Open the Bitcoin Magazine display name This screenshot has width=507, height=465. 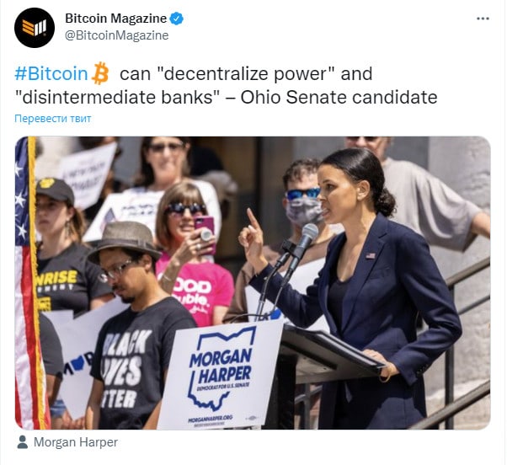tap(115, 19)
